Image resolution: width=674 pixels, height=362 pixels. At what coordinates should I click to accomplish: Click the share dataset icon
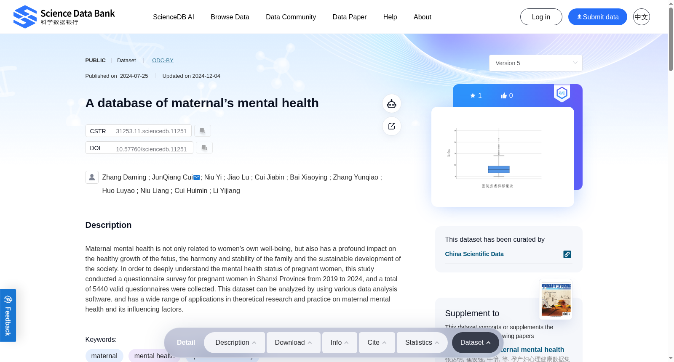(x=392, y=126)
